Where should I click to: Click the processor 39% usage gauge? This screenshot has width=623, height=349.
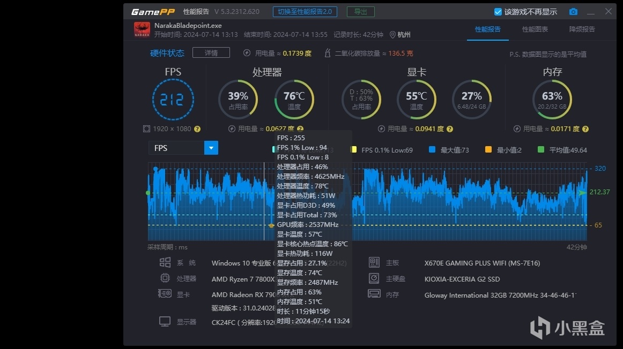[238, 100]
